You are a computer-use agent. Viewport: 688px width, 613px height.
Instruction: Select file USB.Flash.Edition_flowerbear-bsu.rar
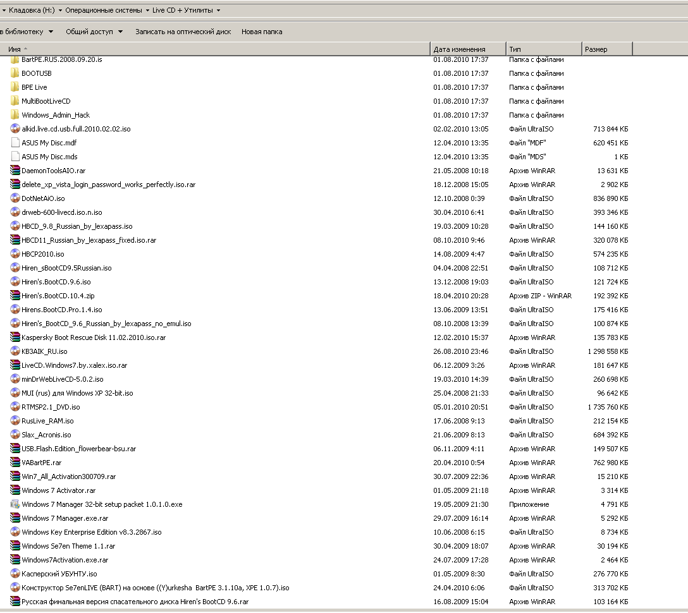(x=78, y=449)
